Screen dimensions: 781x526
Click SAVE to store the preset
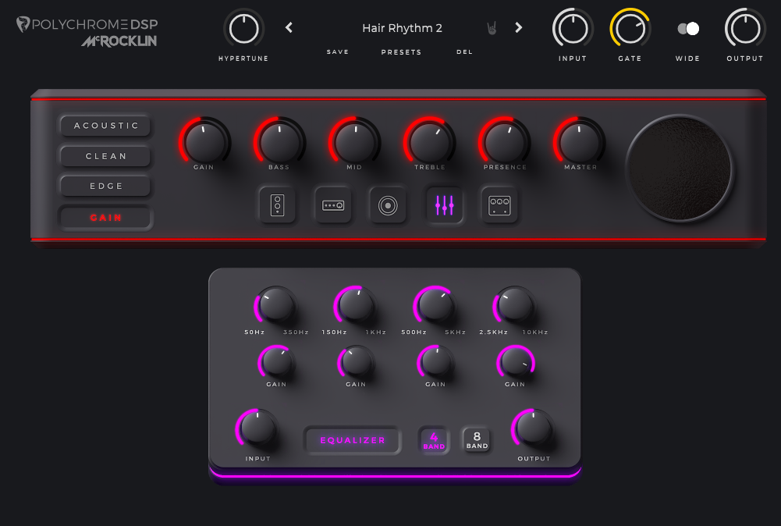click(x=338, y=52)
